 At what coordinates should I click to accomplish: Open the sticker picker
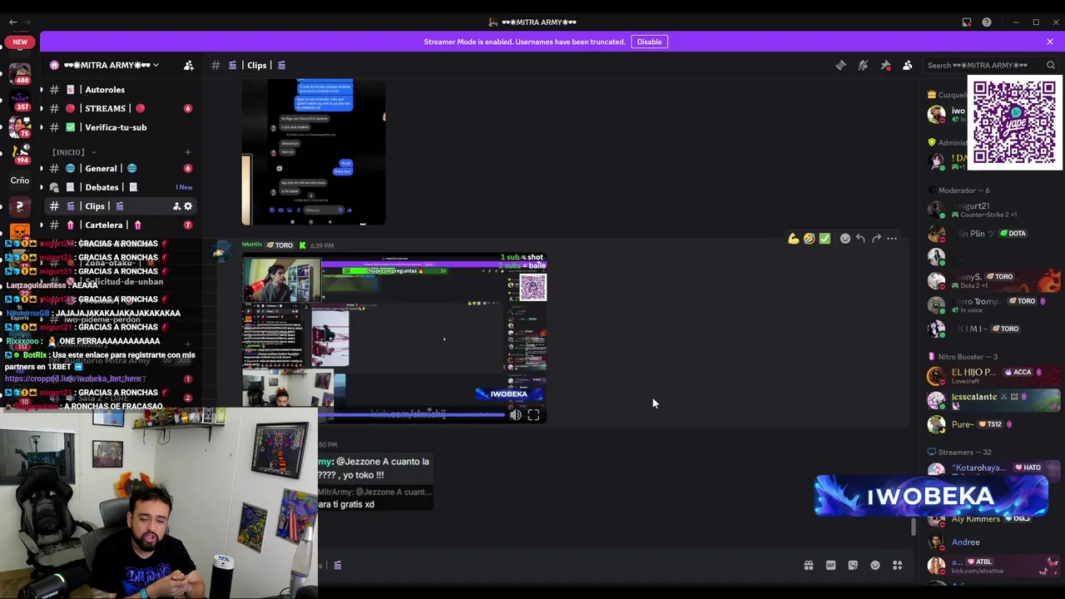pyautogui.click(x=853, y=566)
